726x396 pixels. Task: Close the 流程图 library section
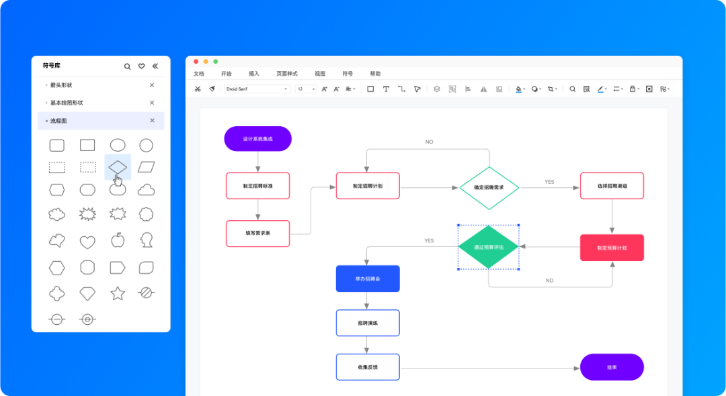pyautogui.click(x=152, y=121)
